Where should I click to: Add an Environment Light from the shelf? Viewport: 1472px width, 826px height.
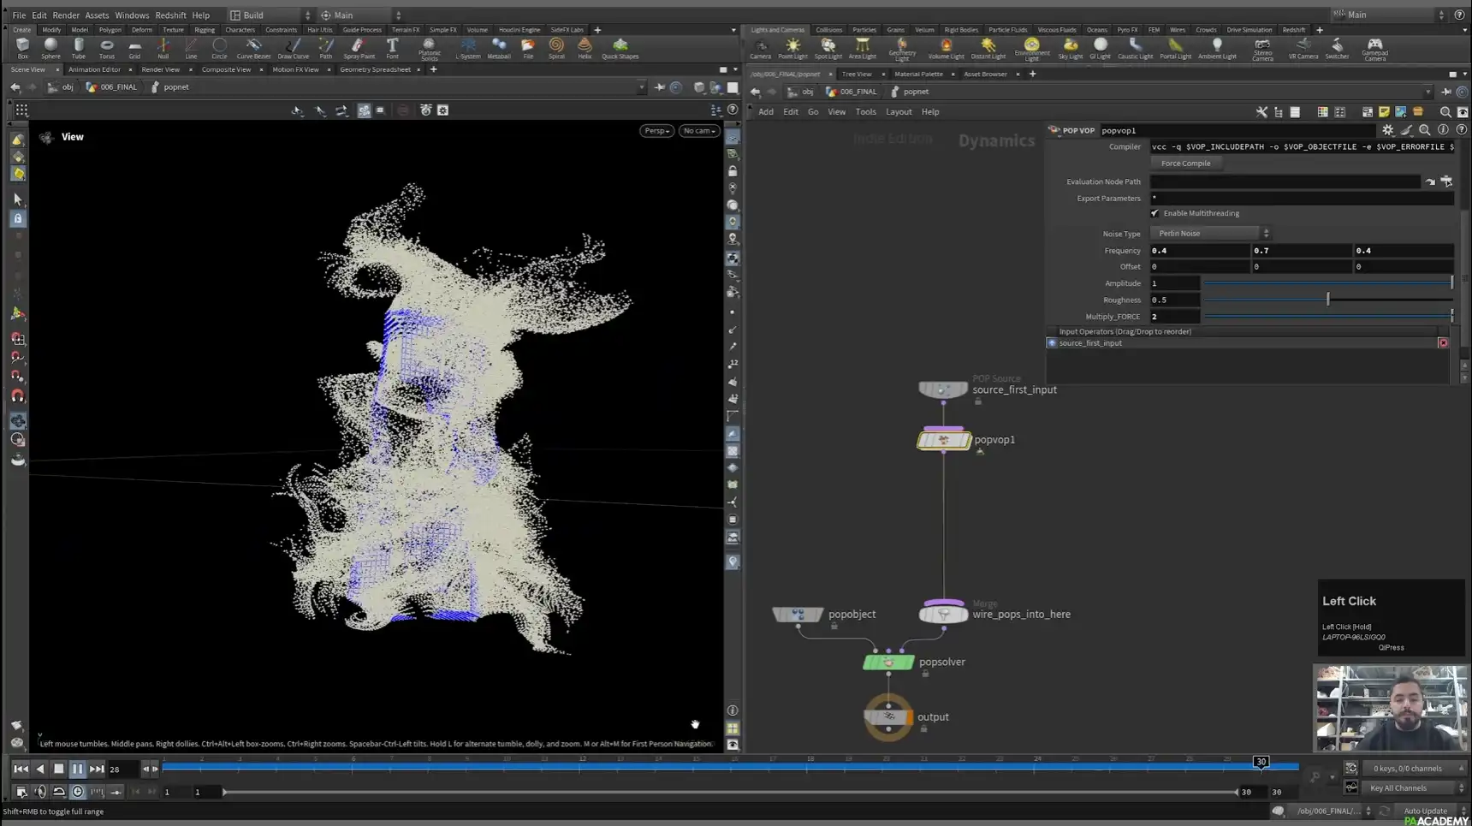pos(1032,48)
